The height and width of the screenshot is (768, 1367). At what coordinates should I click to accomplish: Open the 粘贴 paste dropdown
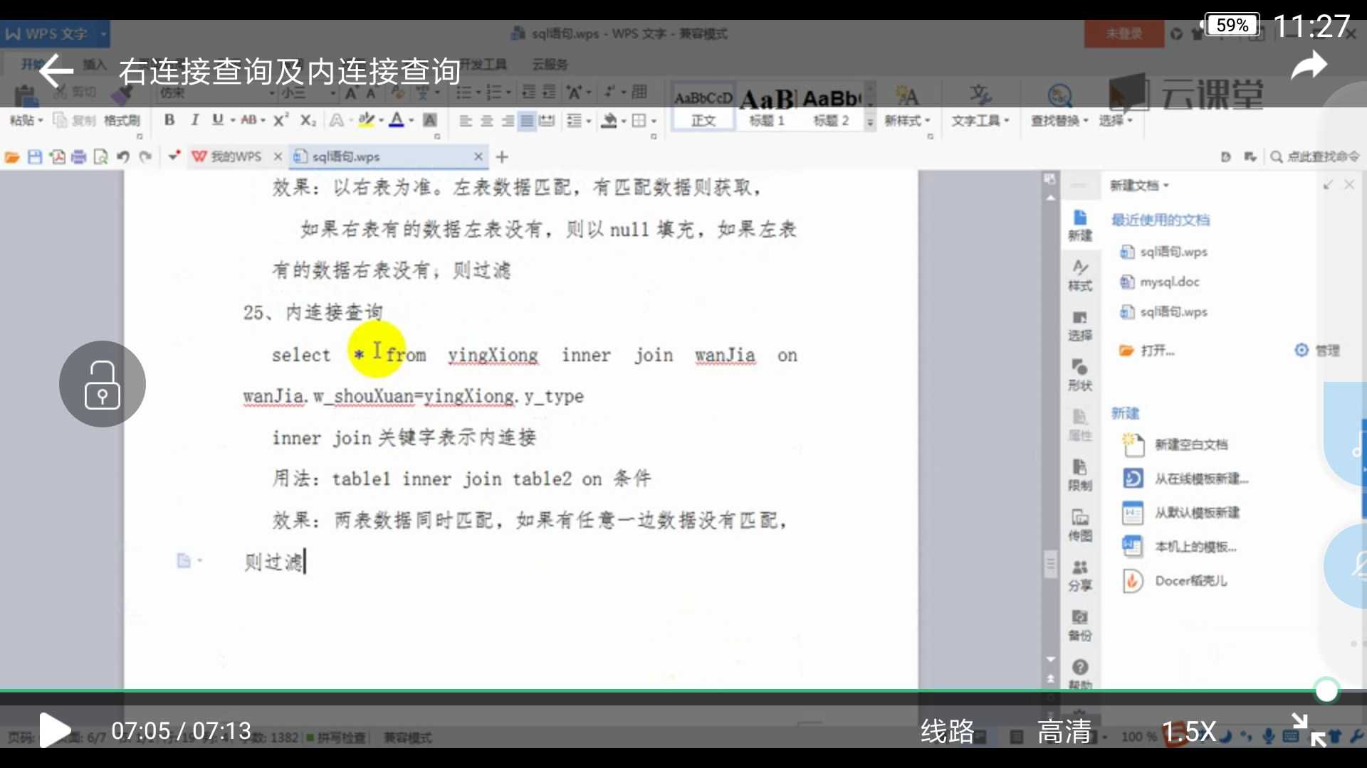pyautogui.click(x=27, y=120)
